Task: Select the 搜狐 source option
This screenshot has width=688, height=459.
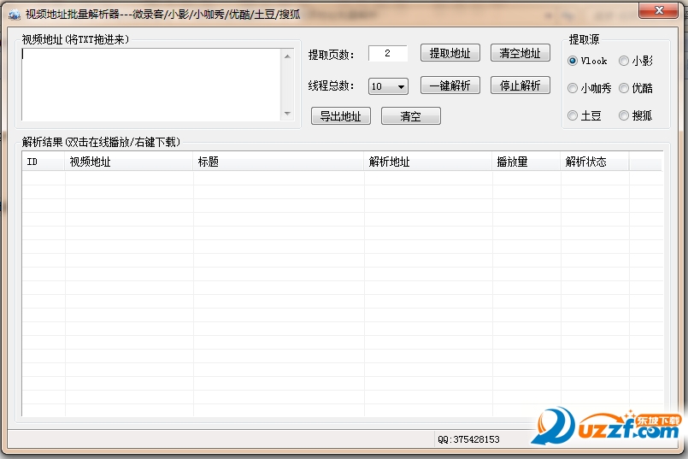Action: [x=624, y=115]
